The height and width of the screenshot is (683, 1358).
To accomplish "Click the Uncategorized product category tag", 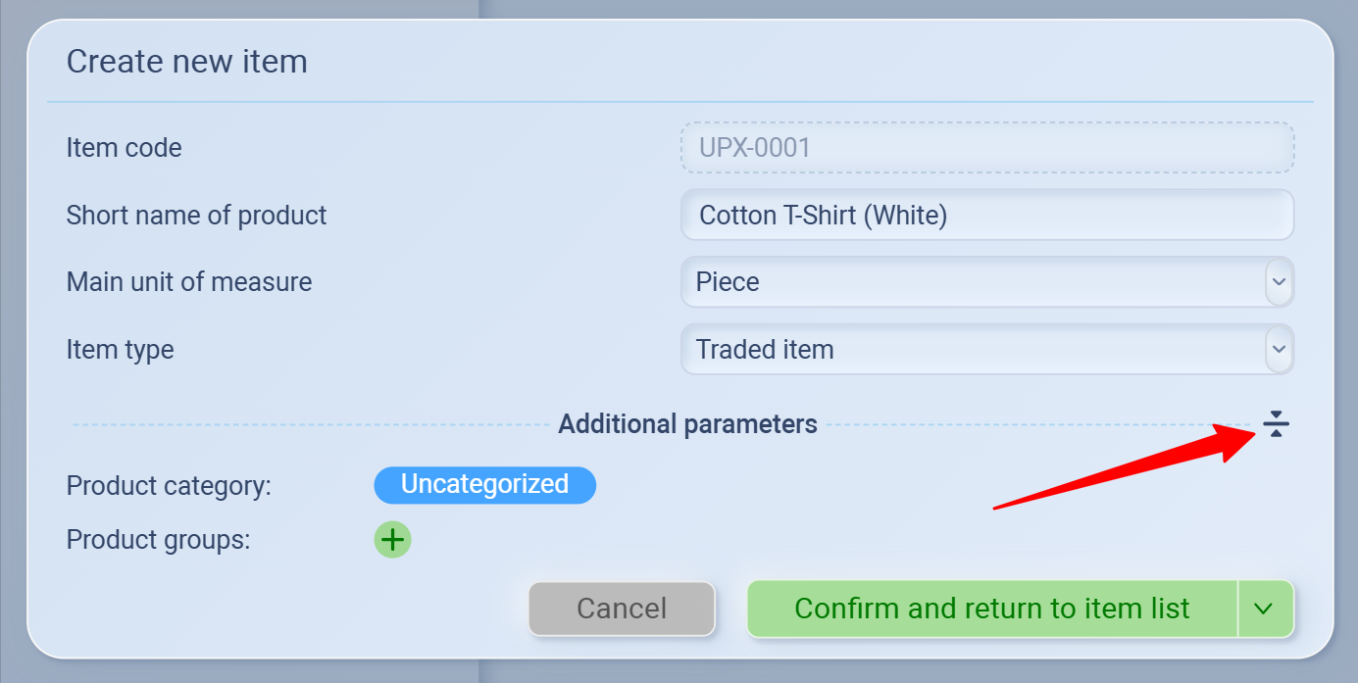I will tap(484, 485).
